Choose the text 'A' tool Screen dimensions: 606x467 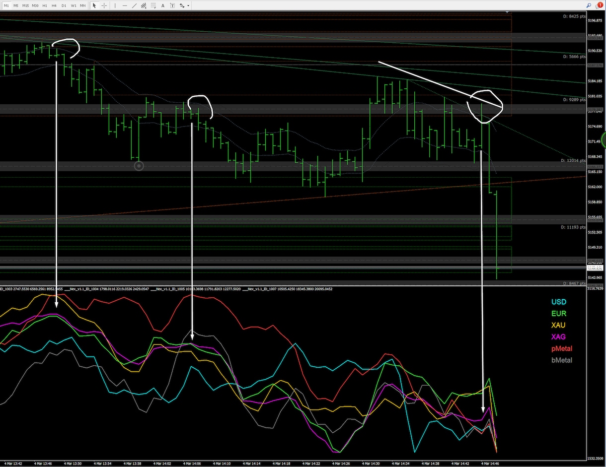(x=163, y=5)
